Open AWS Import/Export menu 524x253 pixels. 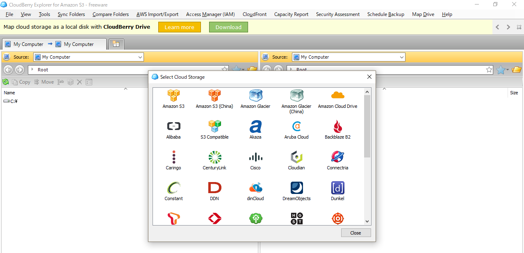tap(157, 14)
